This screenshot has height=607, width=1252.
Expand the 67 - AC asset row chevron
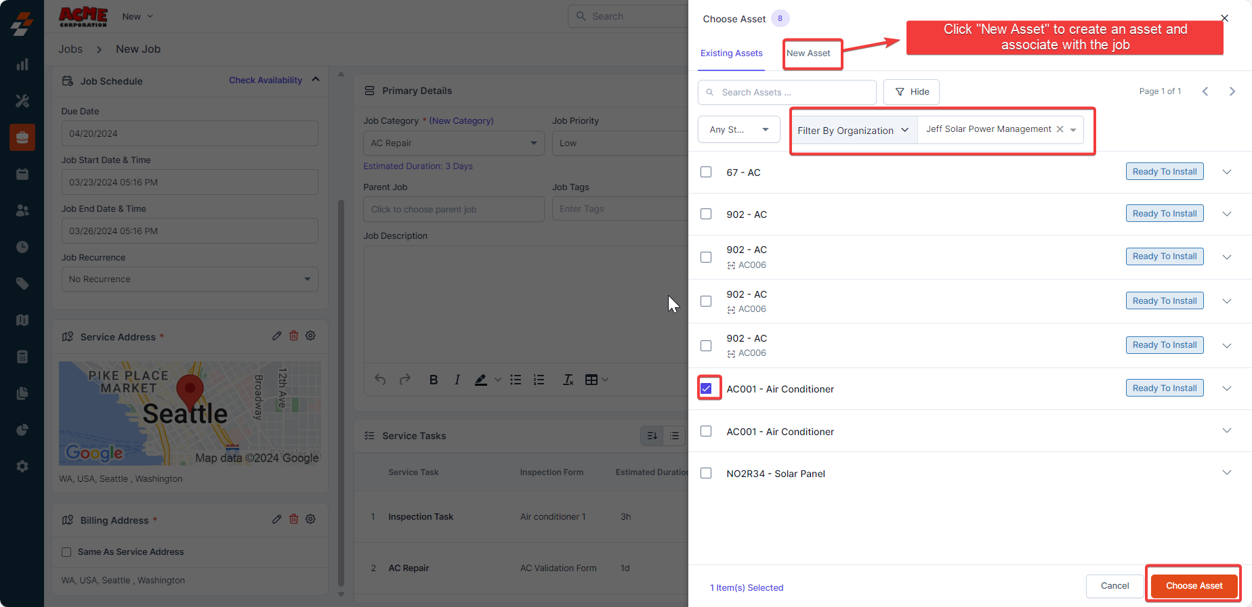[x=1226, y=172]
